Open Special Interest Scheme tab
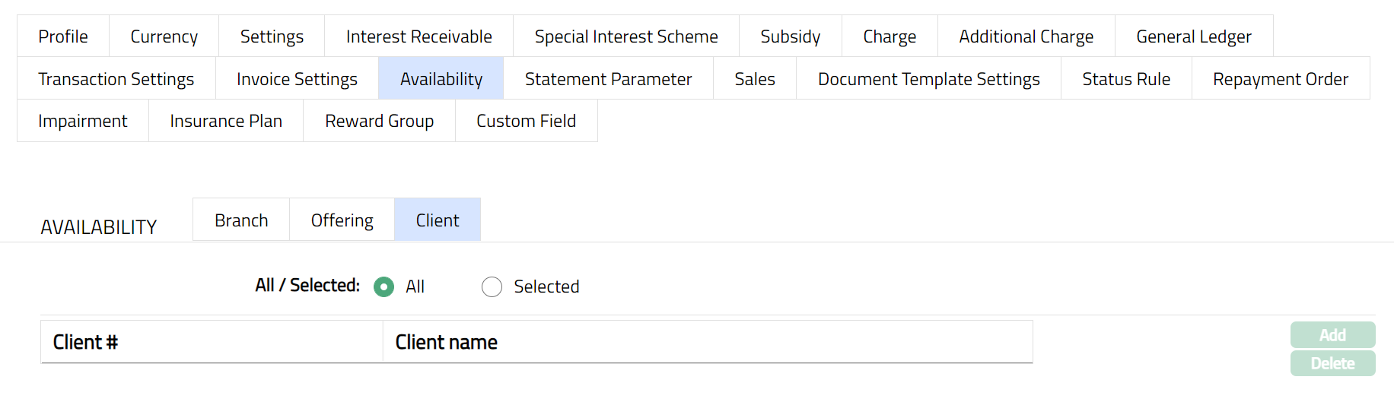1394x402 pixels. pyautogui.click(x=625, y=36)
